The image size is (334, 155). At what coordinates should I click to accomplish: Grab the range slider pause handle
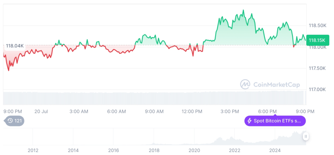[306, 136]
